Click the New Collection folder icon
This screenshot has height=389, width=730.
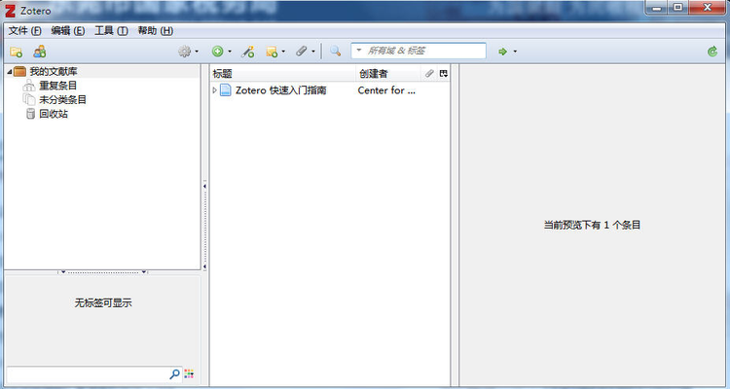17,52
